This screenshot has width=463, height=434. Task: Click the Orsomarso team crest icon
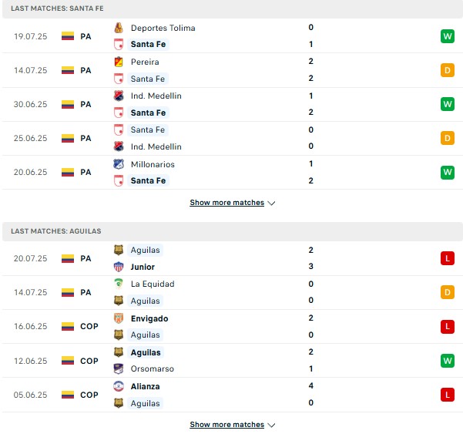tap(119, 368)
